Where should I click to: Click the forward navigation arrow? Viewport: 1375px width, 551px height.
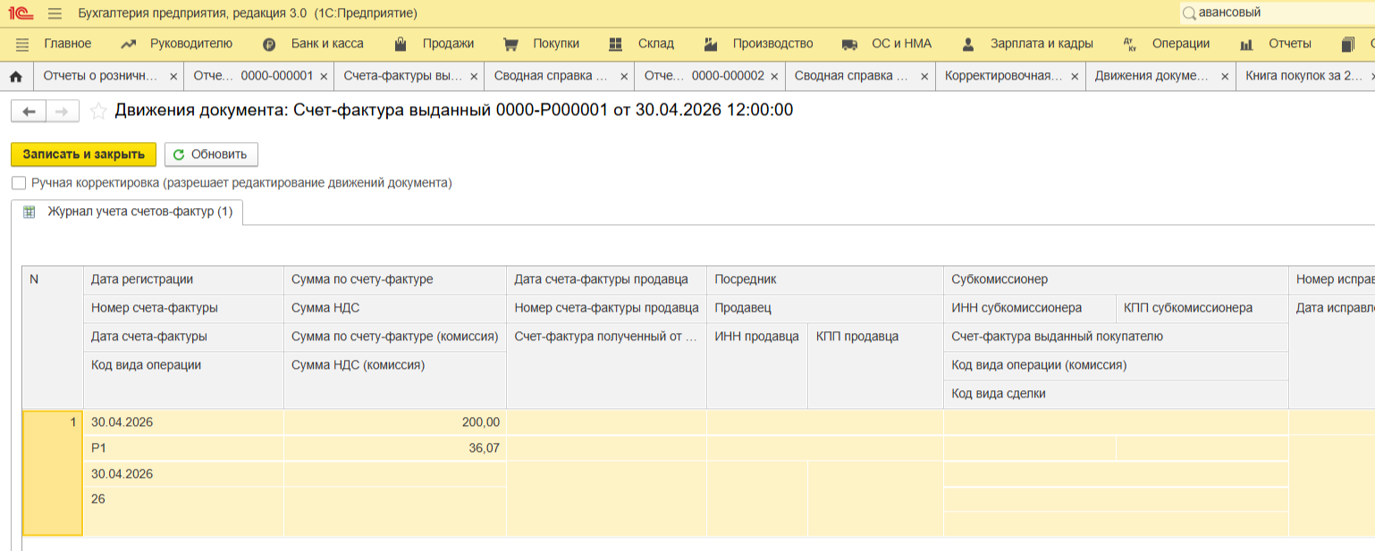click(x=62, y=111)
